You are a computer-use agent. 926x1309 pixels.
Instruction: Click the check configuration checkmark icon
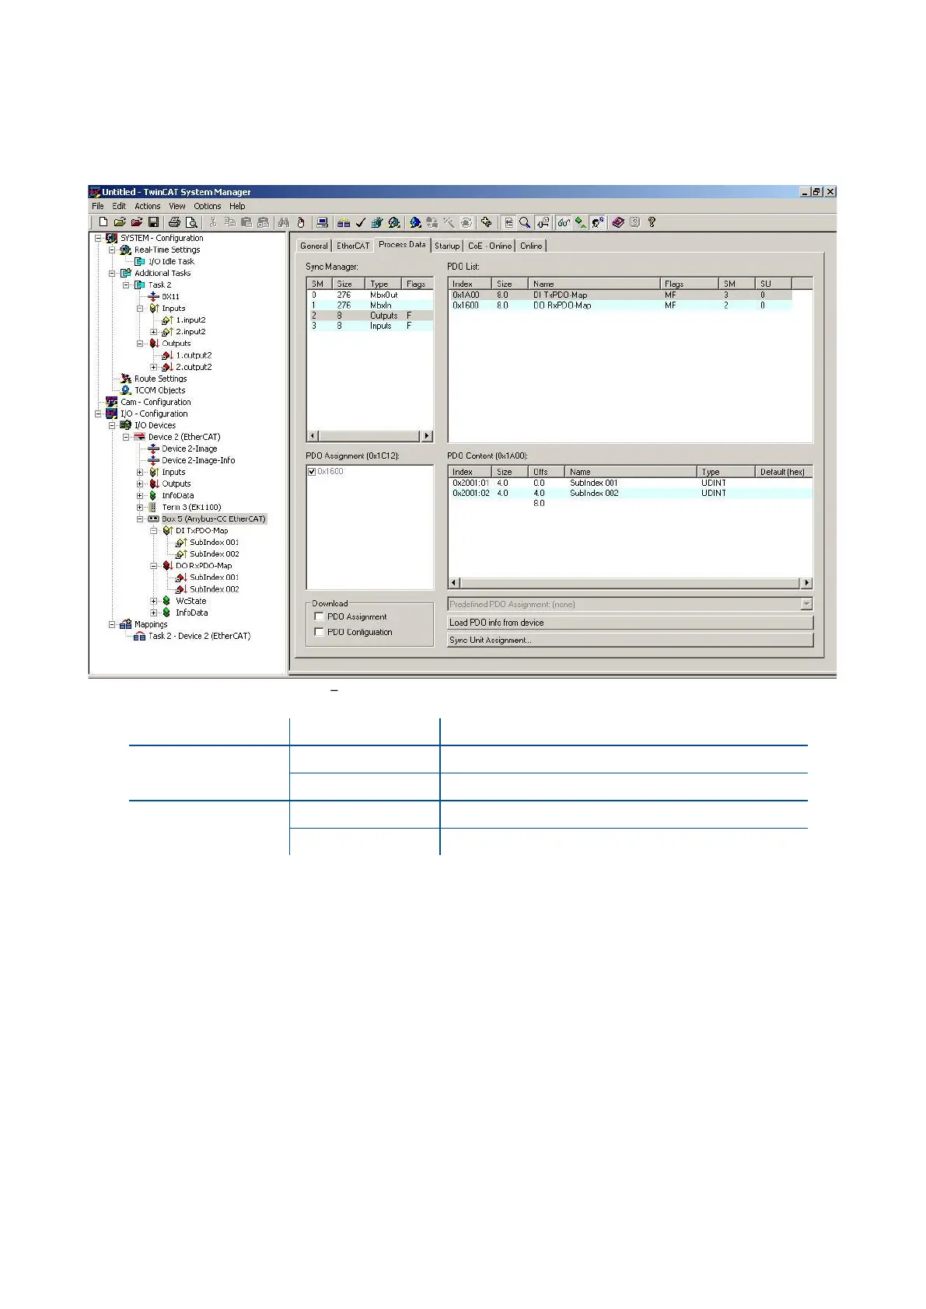click(361, 222)
